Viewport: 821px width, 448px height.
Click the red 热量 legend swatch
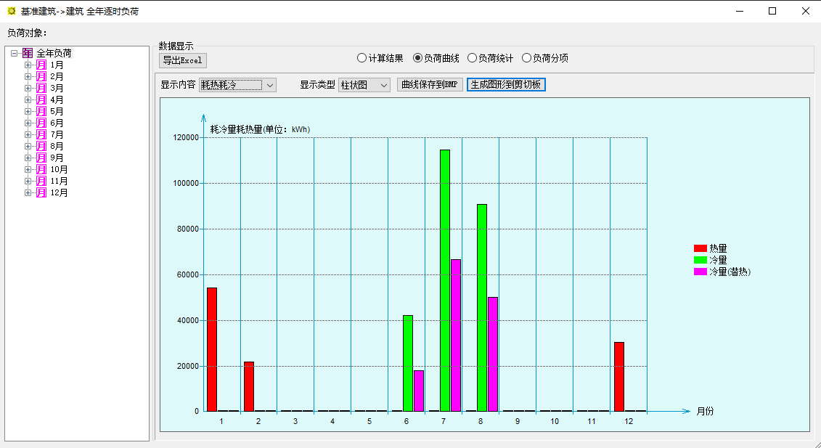(700, 248)
